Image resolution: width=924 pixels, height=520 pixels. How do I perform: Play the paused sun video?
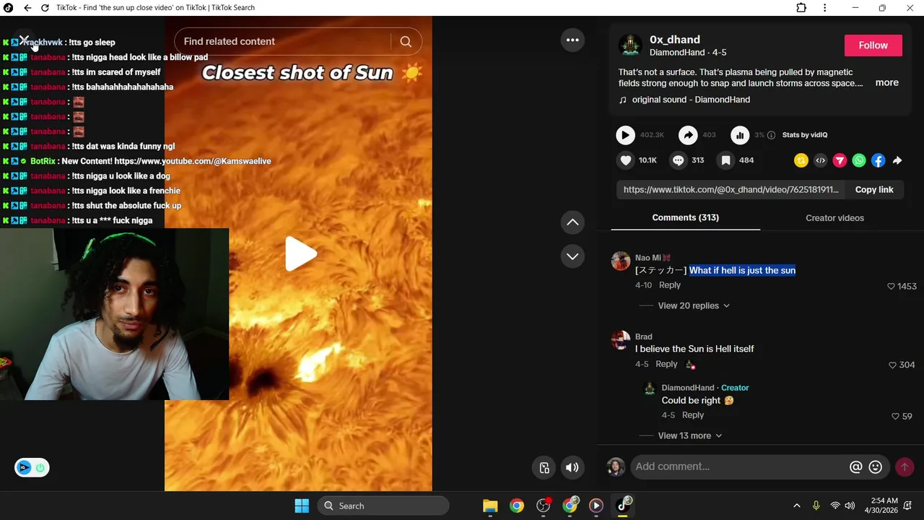click(300, 253)
